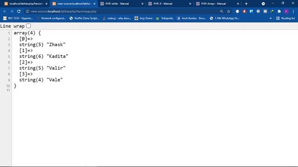Click the '[0]=>' text on line 2
The image size is (298, 167).
click(26, 39)
